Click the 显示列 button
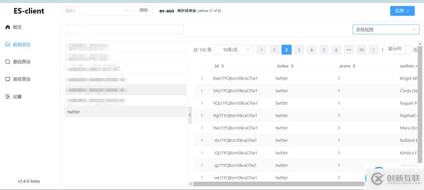The height and width of the screenshot is (190, 424). click(x=394, y=49)
